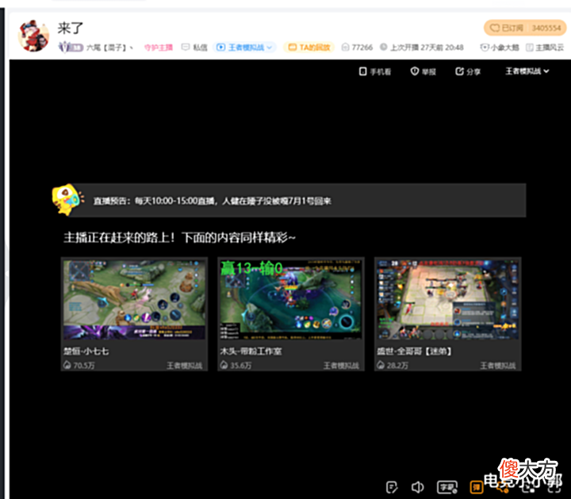Click 王者模拟战 tag on 楚恒-小七七 card
Image resolution: width=571 pixels, height=499 pixels.
(185, 366)
